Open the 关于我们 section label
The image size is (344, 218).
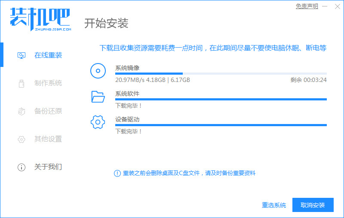pyautogui.click(x=48, y=167)
